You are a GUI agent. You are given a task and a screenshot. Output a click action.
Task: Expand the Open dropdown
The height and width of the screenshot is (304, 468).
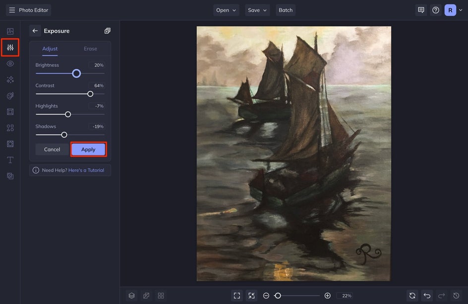[226, 10]
